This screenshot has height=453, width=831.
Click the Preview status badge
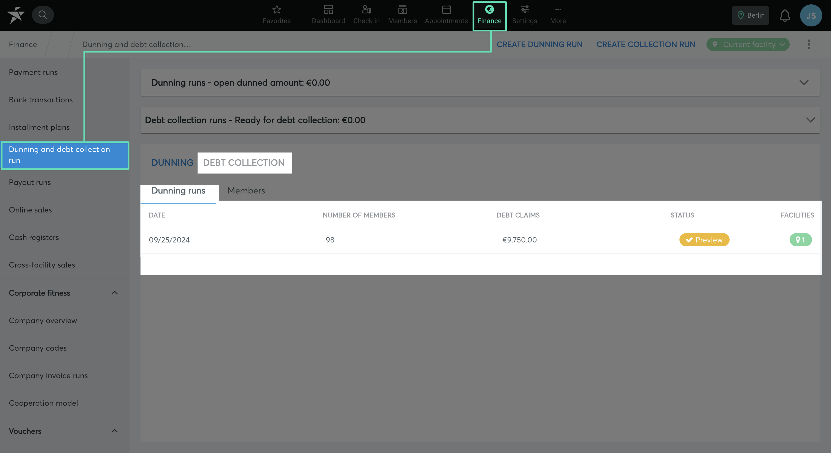pyautogui.click(x=704, y=240)
